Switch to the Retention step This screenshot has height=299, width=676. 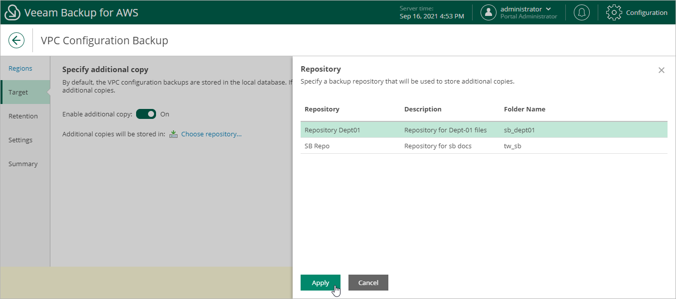23,116
